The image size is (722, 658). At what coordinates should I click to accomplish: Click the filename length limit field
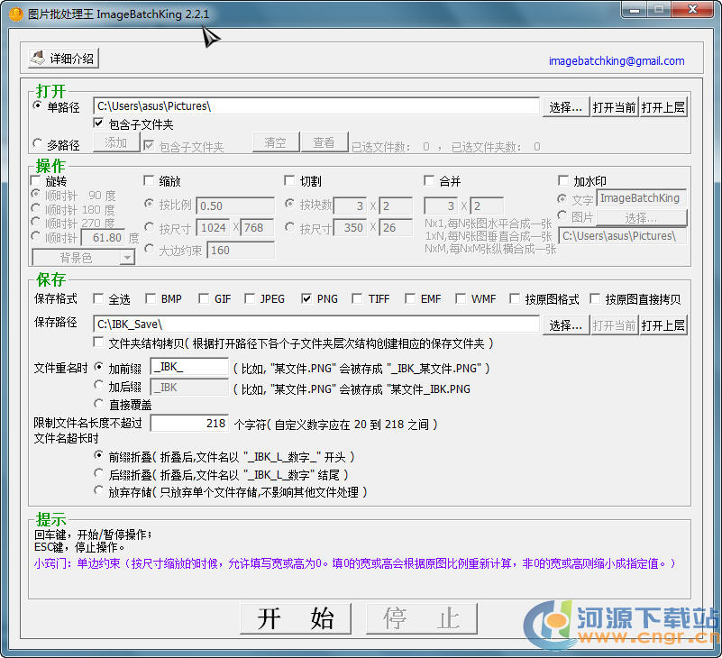click(189, 423)
